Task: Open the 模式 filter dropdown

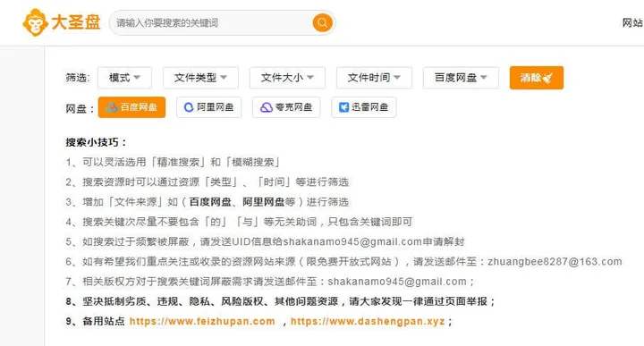Action: [124, 78]
